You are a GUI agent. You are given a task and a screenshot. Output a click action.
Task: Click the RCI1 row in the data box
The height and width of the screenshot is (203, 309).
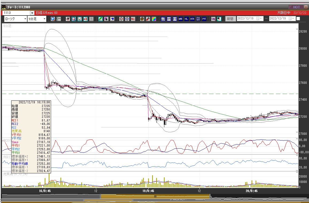point(31,120)
